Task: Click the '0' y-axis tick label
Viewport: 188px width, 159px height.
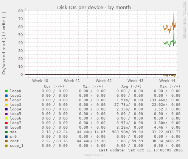Action: click(x=22, y=75)
